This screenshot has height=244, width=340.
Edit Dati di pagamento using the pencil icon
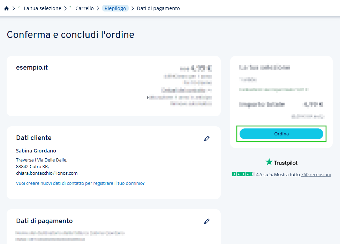pyautogui.click(x=207, y=221)
